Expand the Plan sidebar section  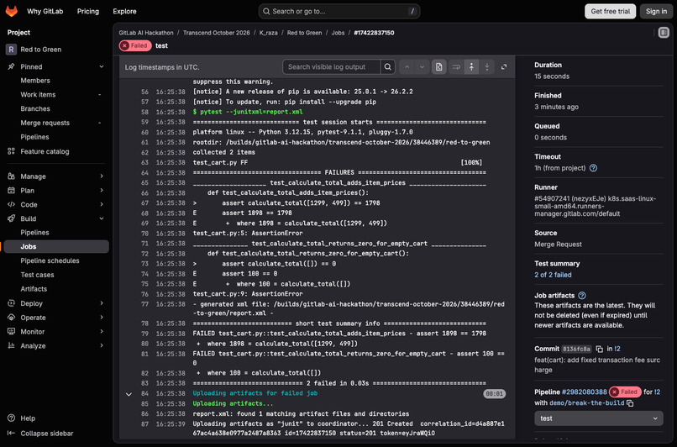click(102, 191)
